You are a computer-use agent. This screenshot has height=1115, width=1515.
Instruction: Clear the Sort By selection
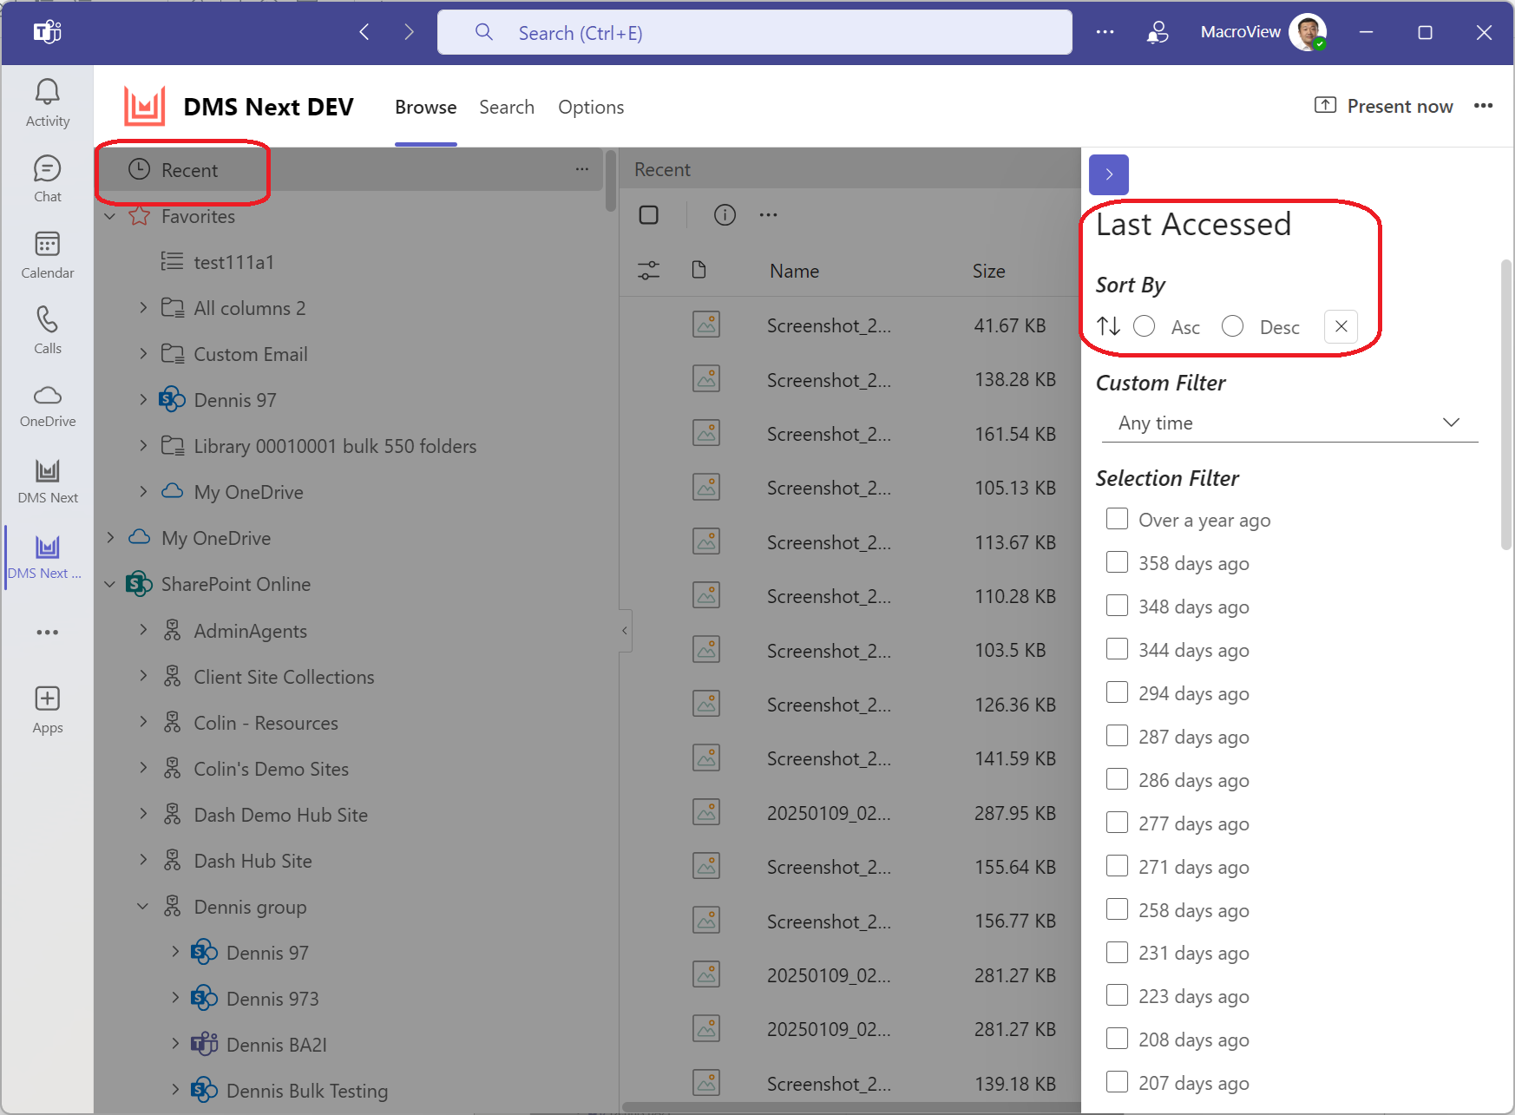pyautogui.click(x=1341, y=326)
